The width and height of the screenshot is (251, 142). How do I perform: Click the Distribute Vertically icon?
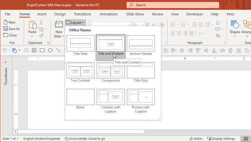[x=230, y=51]
